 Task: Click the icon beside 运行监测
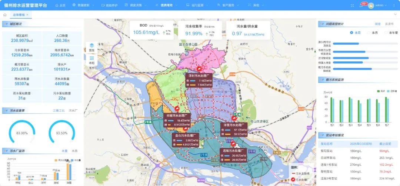(188, 5)
